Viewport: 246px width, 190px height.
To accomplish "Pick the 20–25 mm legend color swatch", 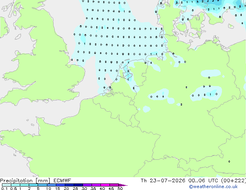I will click(x=69, y=185).
